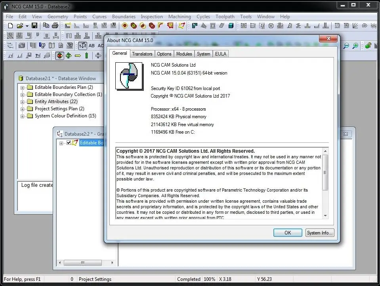
Task: Click the yellow corner curve icon
Action: [160, 25]
